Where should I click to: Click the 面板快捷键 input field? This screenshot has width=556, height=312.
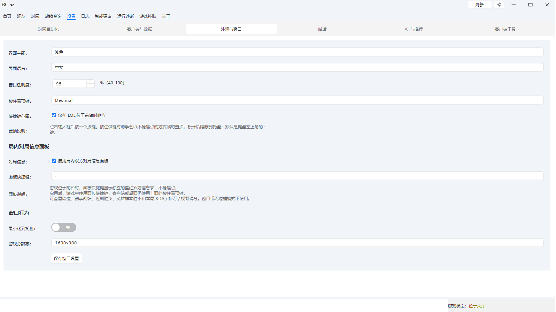pyautogui.click(x=298, y=176)
